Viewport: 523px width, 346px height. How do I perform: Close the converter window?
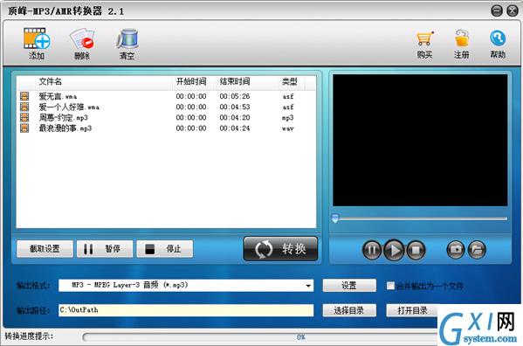tap(513, 10)
